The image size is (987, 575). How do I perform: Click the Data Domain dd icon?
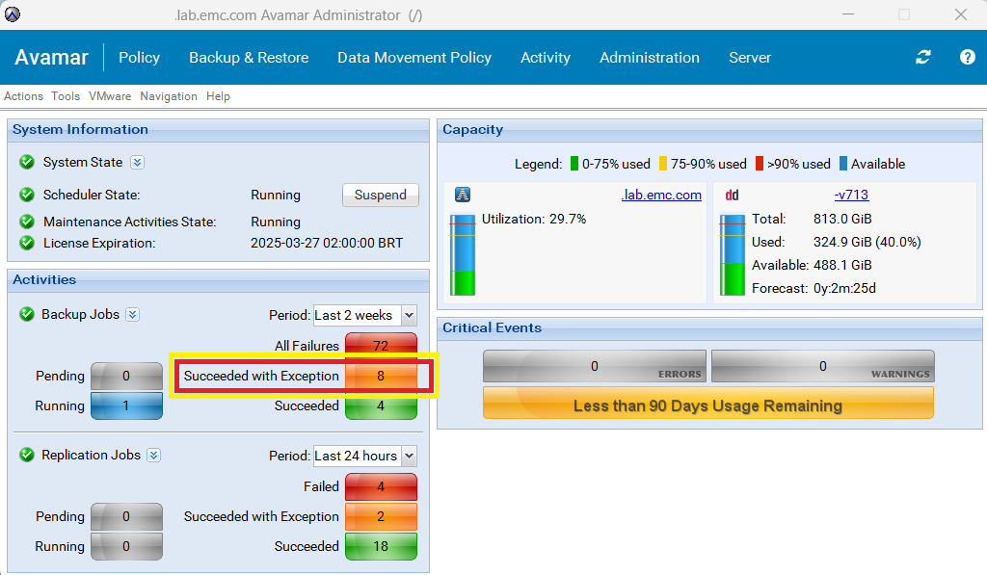(x=732, y=195)
